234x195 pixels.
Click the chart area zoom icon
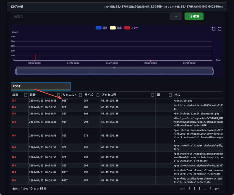point(214,29)
